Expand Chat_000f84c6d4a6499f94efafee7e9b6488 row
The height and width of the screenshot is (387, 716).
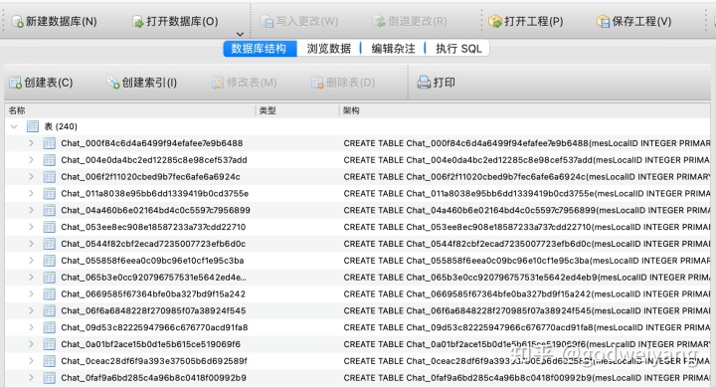[31, 143]
